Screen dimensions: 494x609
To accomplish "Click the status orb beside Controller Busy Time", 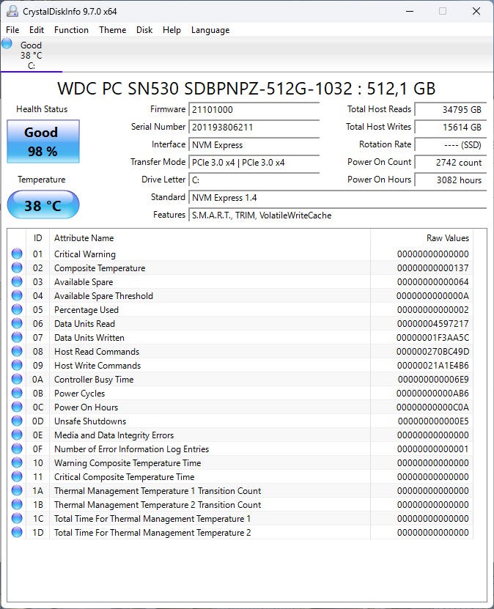I will click(x=17, y=380).
